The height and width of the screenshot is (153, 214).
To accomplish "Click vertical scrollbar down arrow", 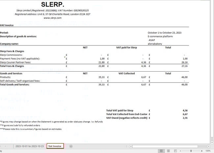I will pyautogui.click(x=212, y=142).
